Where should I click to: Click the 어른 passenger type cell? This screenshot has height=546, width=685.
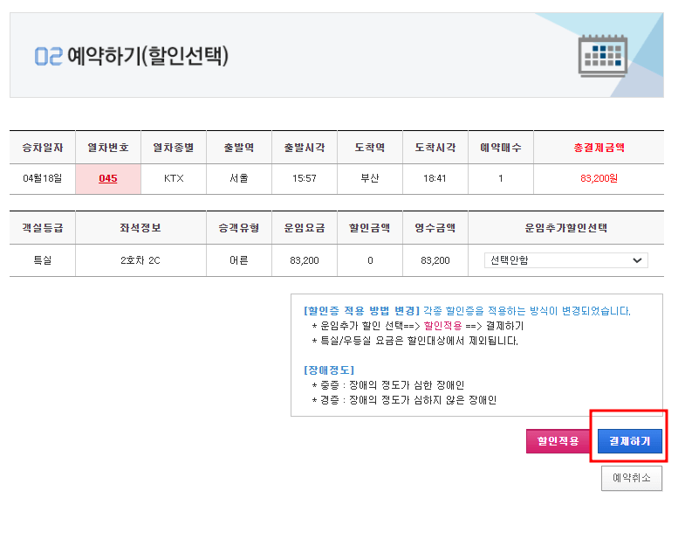[239, 260]
